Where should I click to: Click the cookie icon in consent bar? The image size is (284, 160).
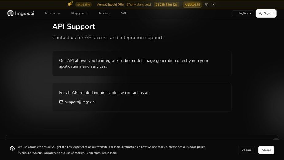(x=12, y=148)
